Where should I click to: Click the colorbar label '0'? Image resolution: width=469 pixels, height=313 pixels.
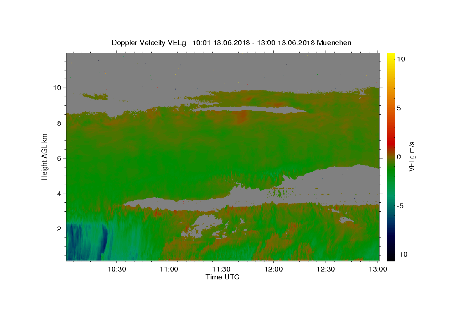pyautogui.click(x=399, y=157)
